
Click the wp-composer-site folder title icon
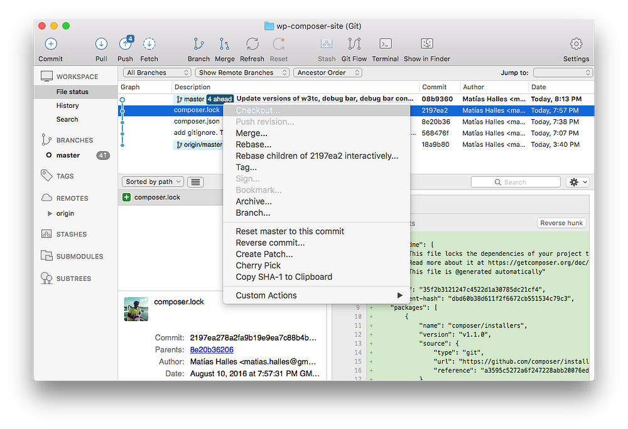269,26
